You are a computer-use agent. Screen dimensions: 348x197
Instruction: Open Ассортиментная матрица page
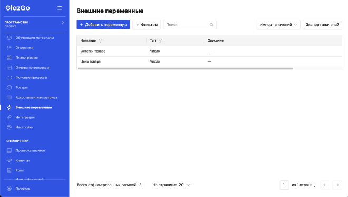tap(36, 98)
